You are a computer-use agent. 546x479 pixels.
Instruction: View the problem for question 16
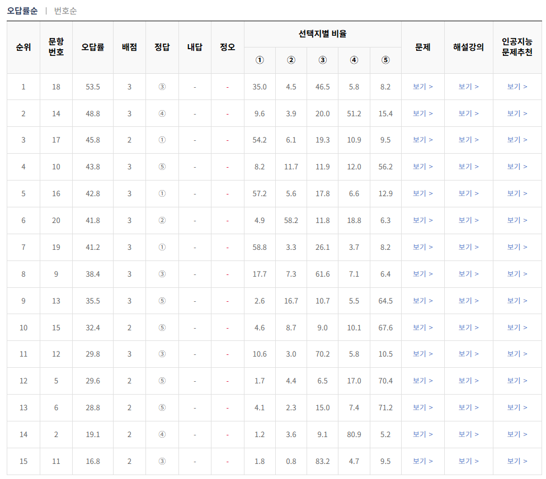421,193
